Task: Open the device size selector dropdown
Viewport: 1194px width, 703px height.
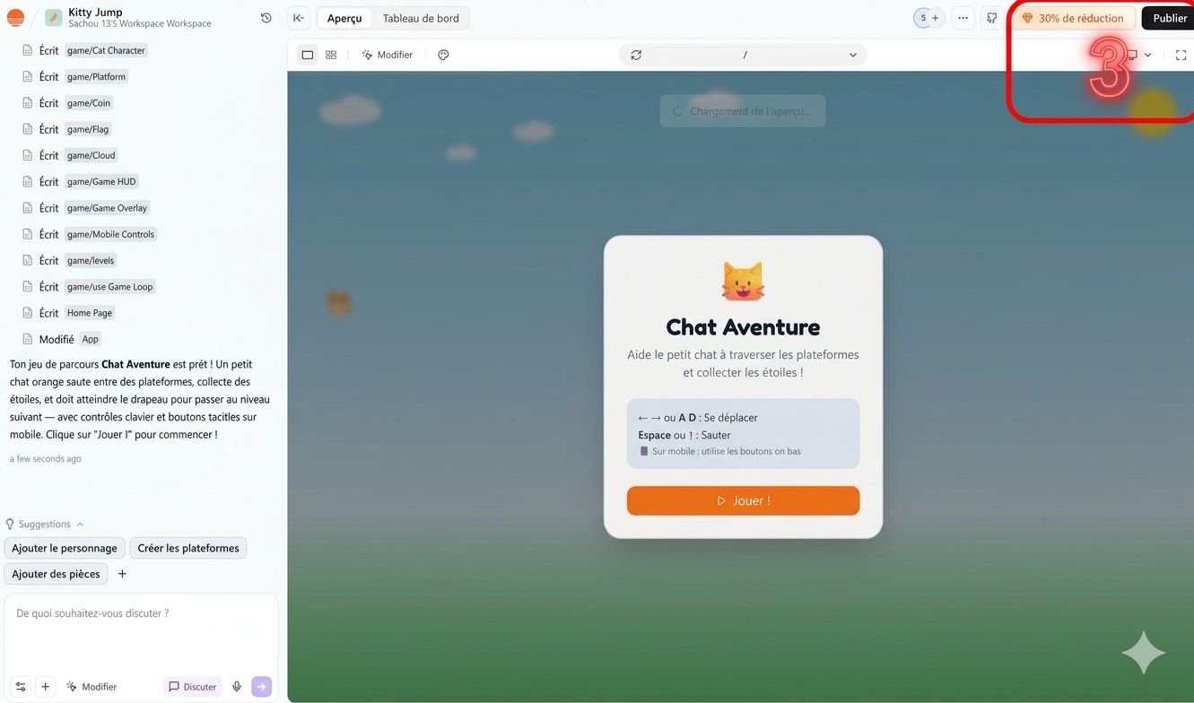Action: point(1139,55)
